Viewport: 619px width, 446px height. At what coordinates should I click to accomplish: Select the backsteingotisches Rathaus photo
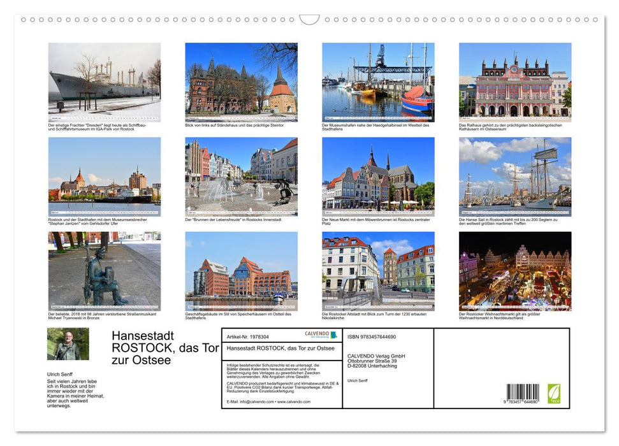coord(514,81)
